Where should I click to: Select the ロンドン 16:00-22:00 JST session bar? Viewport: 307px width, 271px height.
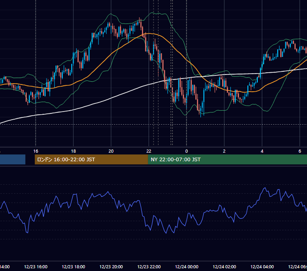(91, 159)
